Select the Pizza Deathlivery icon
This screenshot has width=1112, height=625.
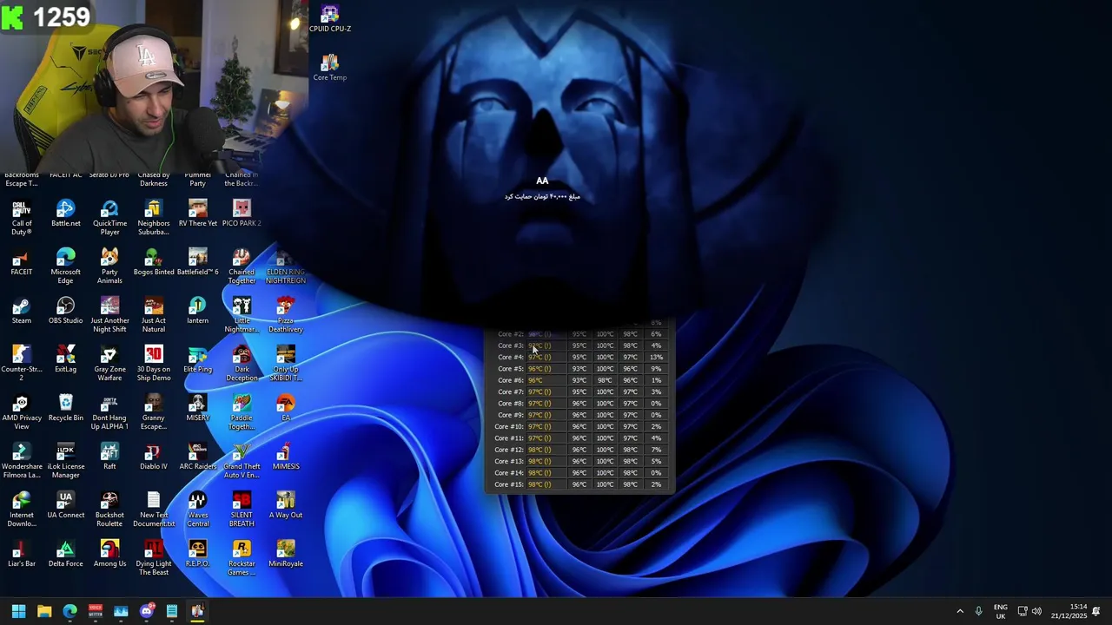tap(286, 315)
